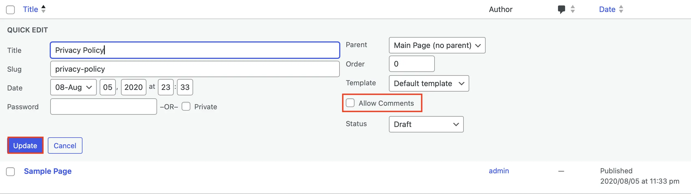Viewport: 691px width, 194px height.
Task: Click the Author column header
Action: 501,9
